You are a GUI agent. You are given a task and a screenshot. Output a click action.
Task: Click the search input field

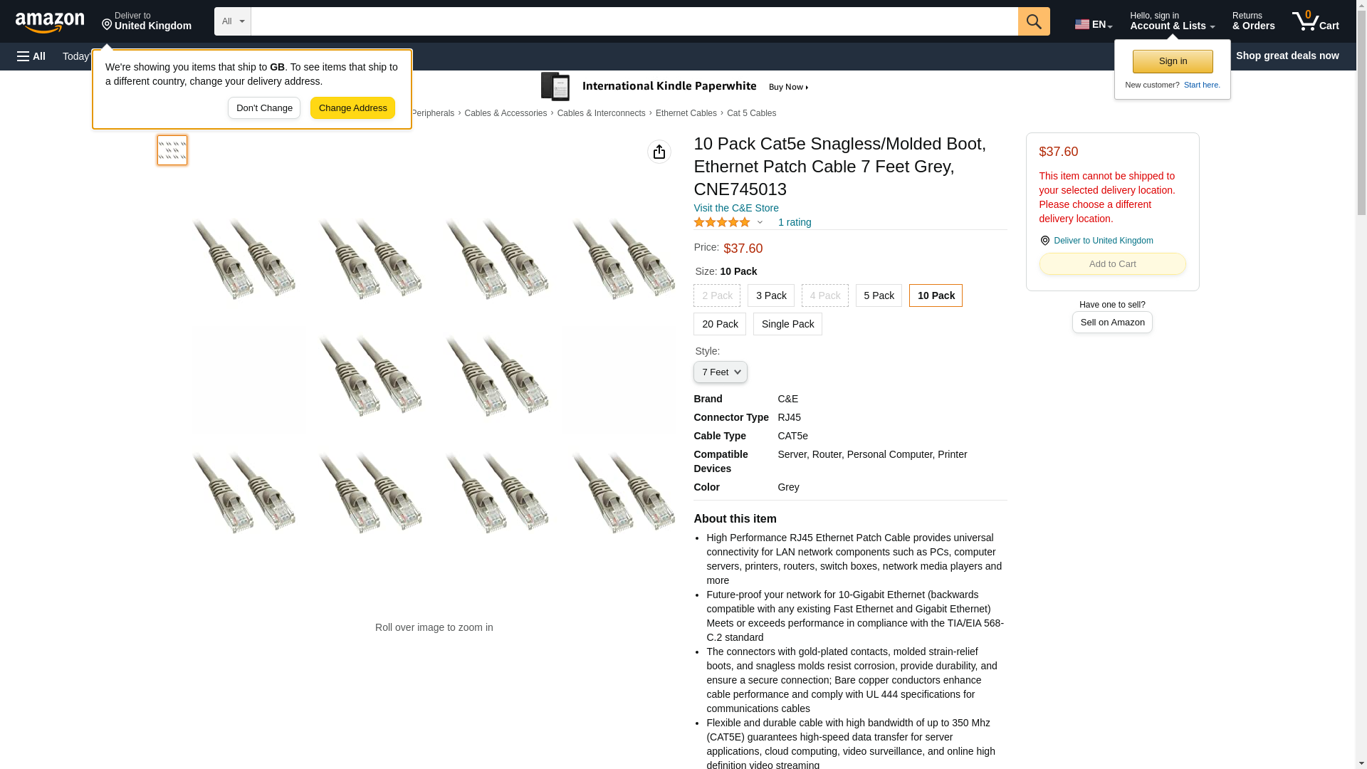(x=634, y=21)
